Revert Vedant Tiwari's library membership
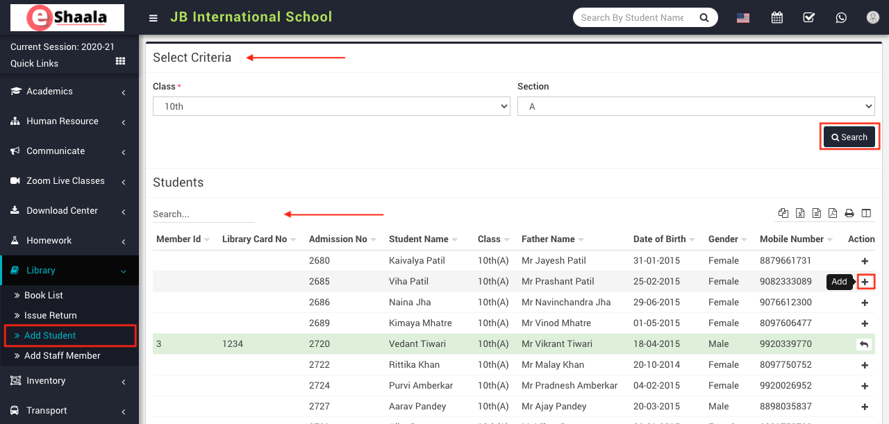The height and width of the screenshot is (424, 889). point(863,344)
